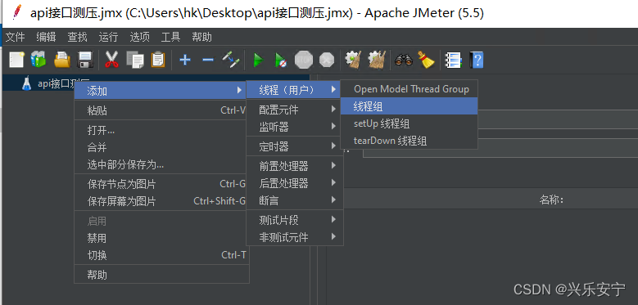Screen dimensions: 638x305
Task: Open the 文件 menu
Action: pyautogui.click(x=15, y=38)
